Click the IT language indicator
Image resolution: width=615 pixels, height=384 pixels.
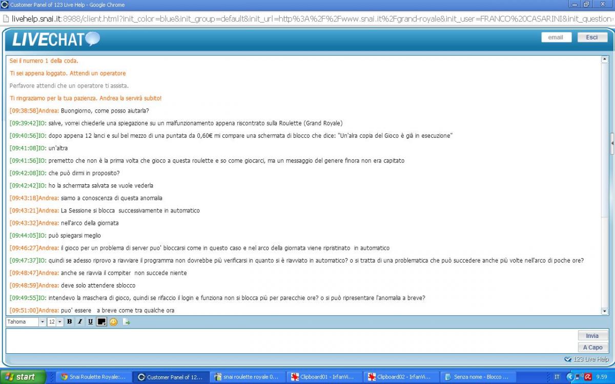[x=557, y=377]
